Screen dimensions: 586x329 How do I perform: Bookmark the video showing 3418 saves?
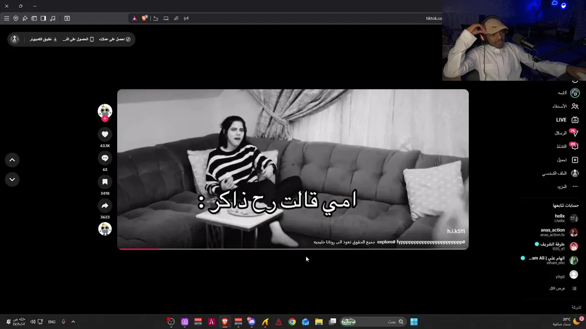pos(105,182)
